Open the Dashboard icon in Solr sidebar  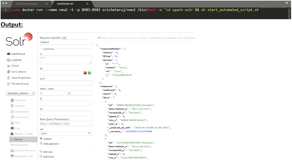pos(9,54)
